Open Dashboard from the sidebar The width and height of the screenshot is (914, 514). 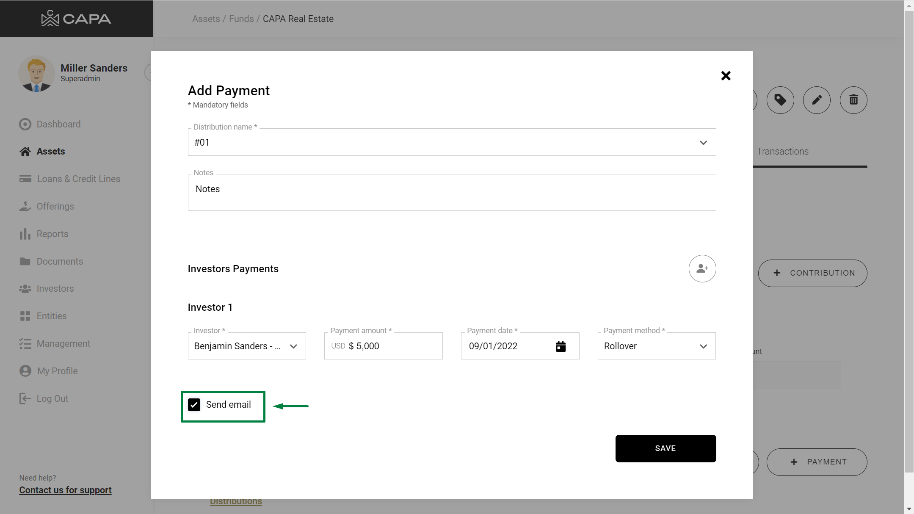click(x=58, y=124)
